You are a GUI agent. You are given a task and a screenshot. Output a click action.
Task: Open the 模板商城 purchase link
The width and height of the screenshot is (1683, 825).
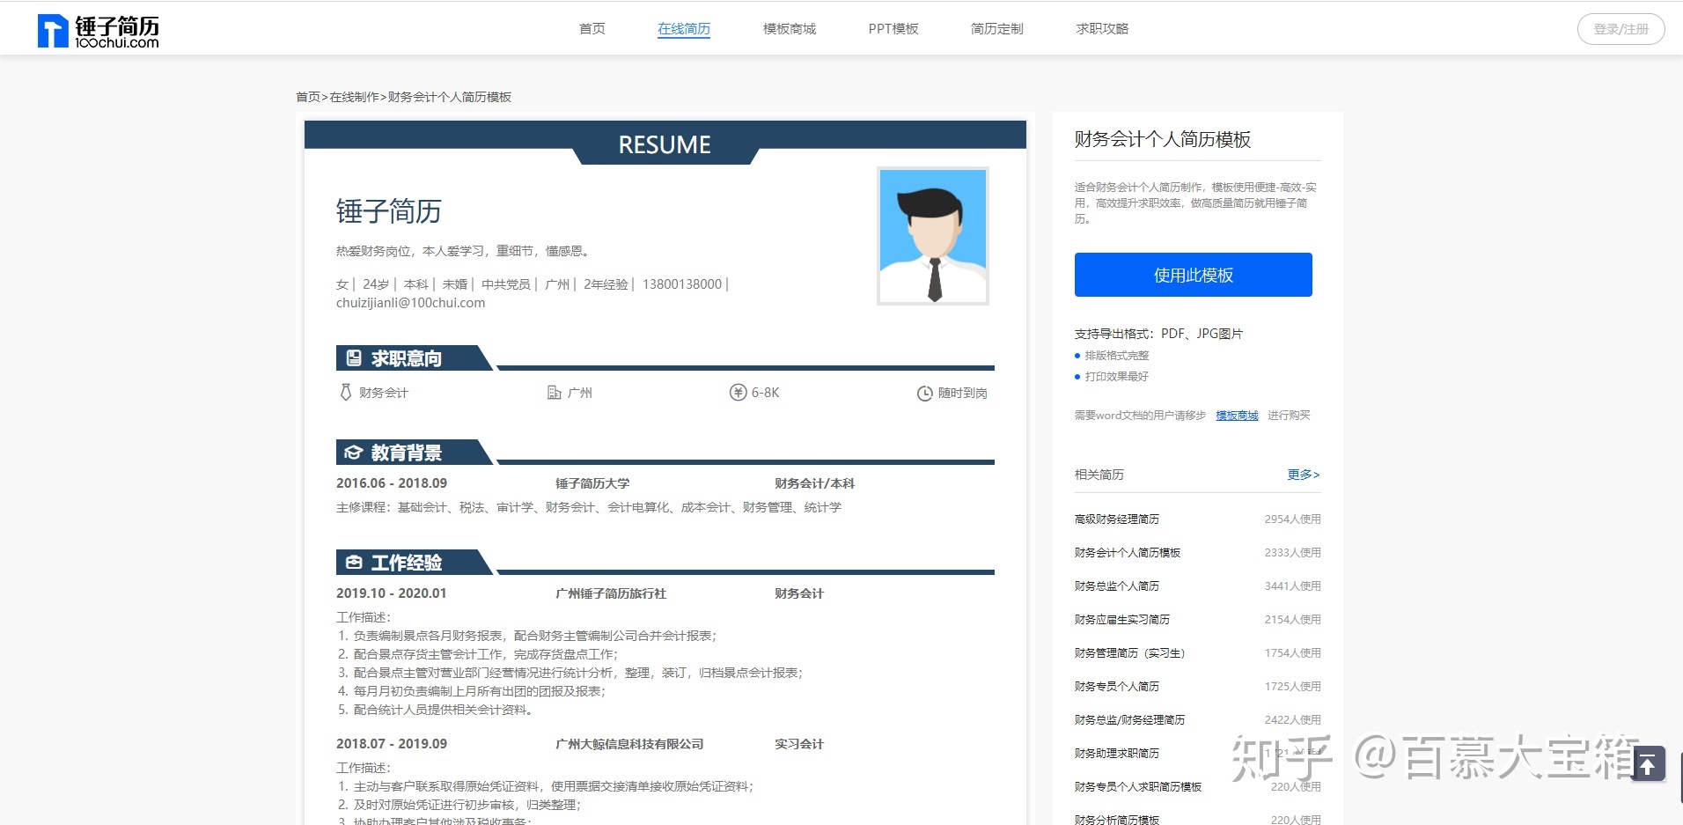point(1236,415)
